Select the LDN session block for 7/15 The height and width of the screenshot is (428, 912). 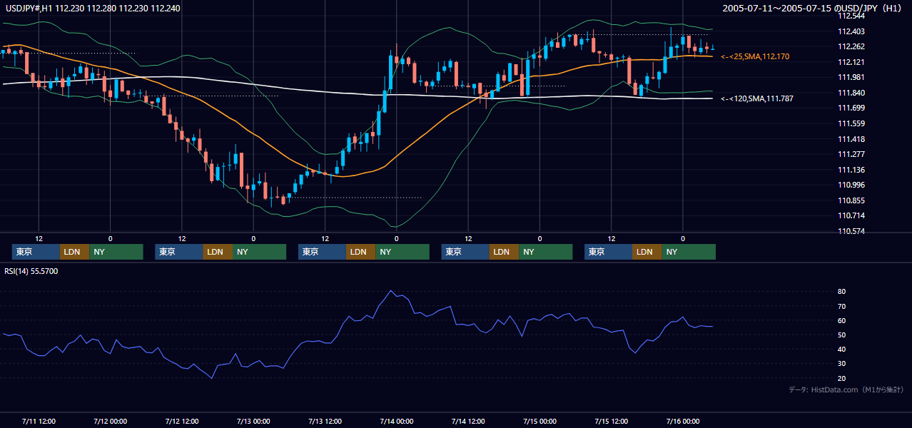coord(647,252)
